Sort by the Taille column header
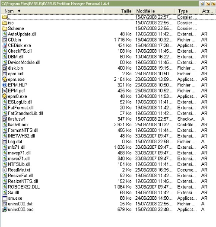 click(x=118, y=11)
